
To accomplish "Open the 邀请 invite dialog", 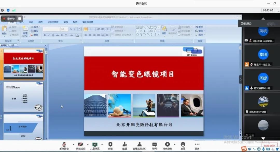I will [125, 146].
